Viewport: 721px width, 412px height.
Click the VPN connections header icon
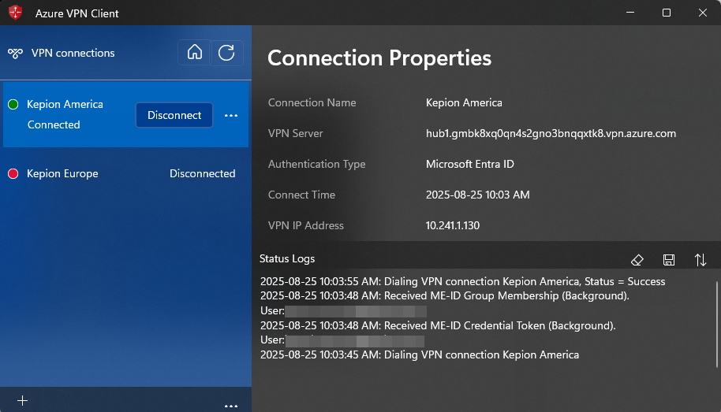16,54
